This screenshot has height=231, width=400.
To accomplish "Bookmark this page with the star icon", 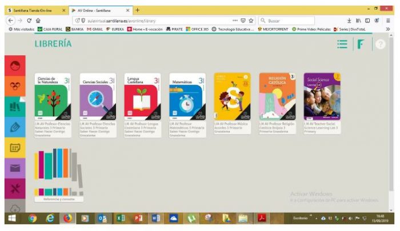I will (x=251, y=21).
